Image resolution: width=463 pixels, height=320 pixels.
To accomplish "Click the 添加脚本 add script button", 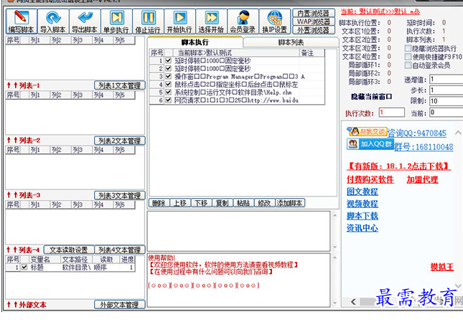I will [x=290, y=203].
